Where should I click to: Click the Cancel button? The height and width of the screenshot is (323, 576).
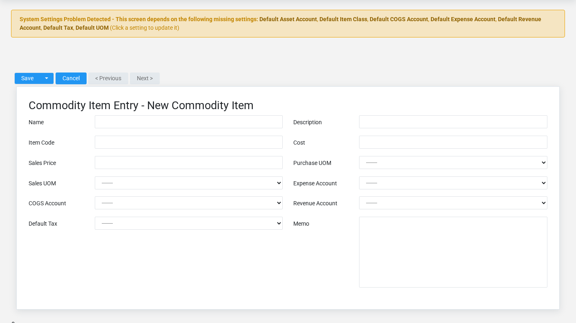coord(71,78)
